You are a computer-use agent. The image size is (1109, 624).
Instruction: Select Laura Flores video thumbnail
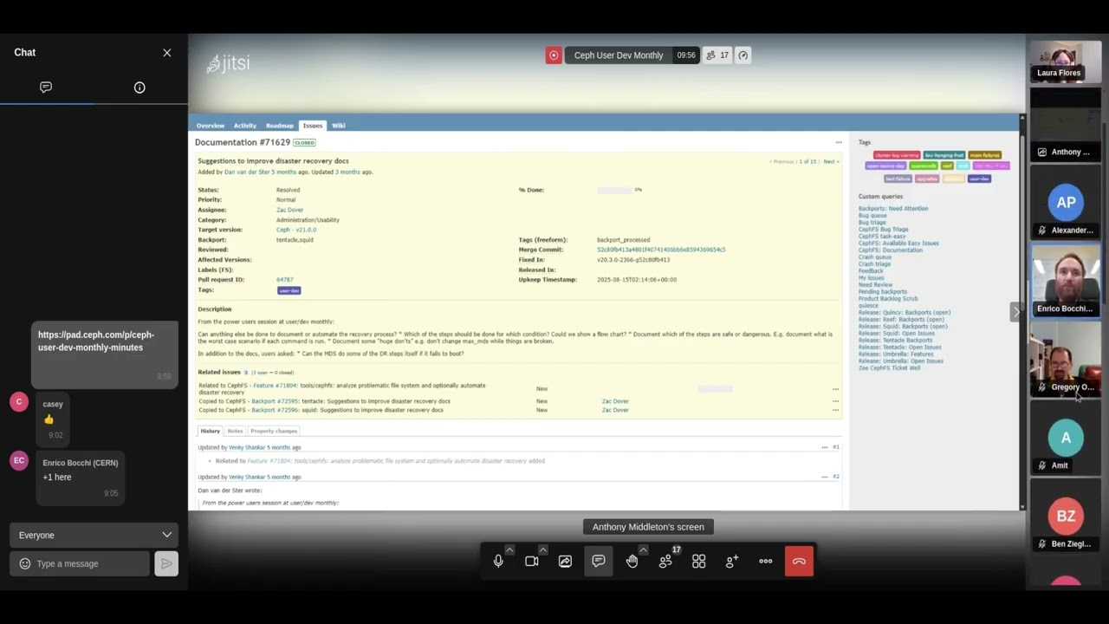click(1066, 62)
